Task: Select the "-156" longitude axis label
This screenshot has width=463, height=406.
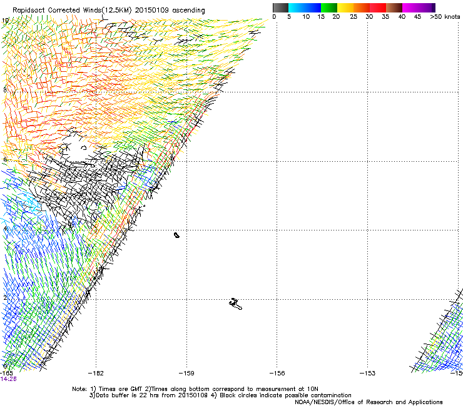Action: tap(277, 374)
